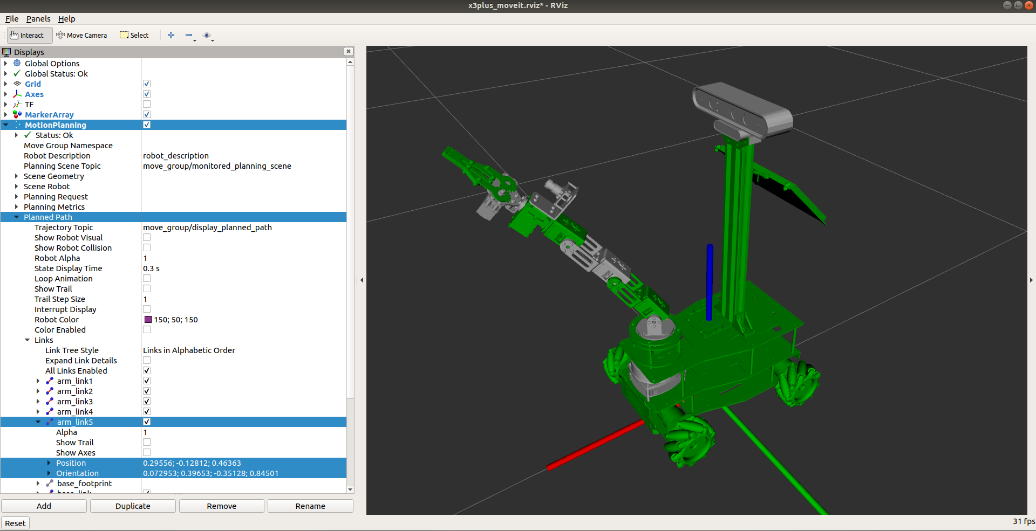The image size is (1036, 531).
Task: Open the Help menu
Action: (67, 19)
